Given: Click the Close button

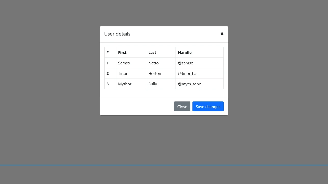Looking at the screenshot, I should click(x=182, y=107).
